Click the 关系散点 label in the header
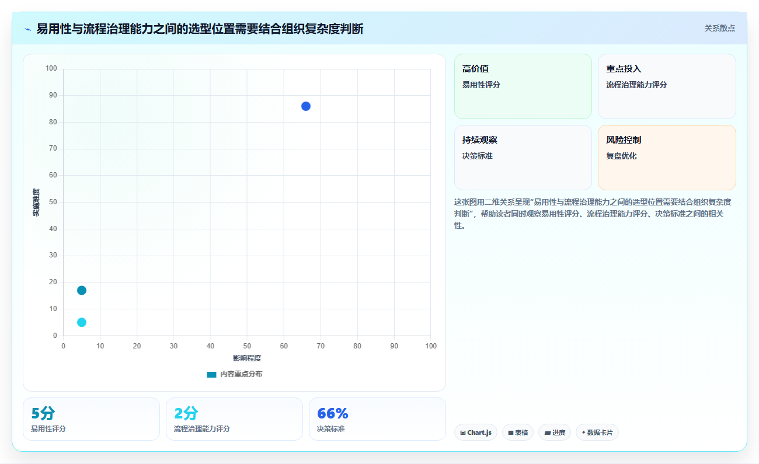 (720, 28)
